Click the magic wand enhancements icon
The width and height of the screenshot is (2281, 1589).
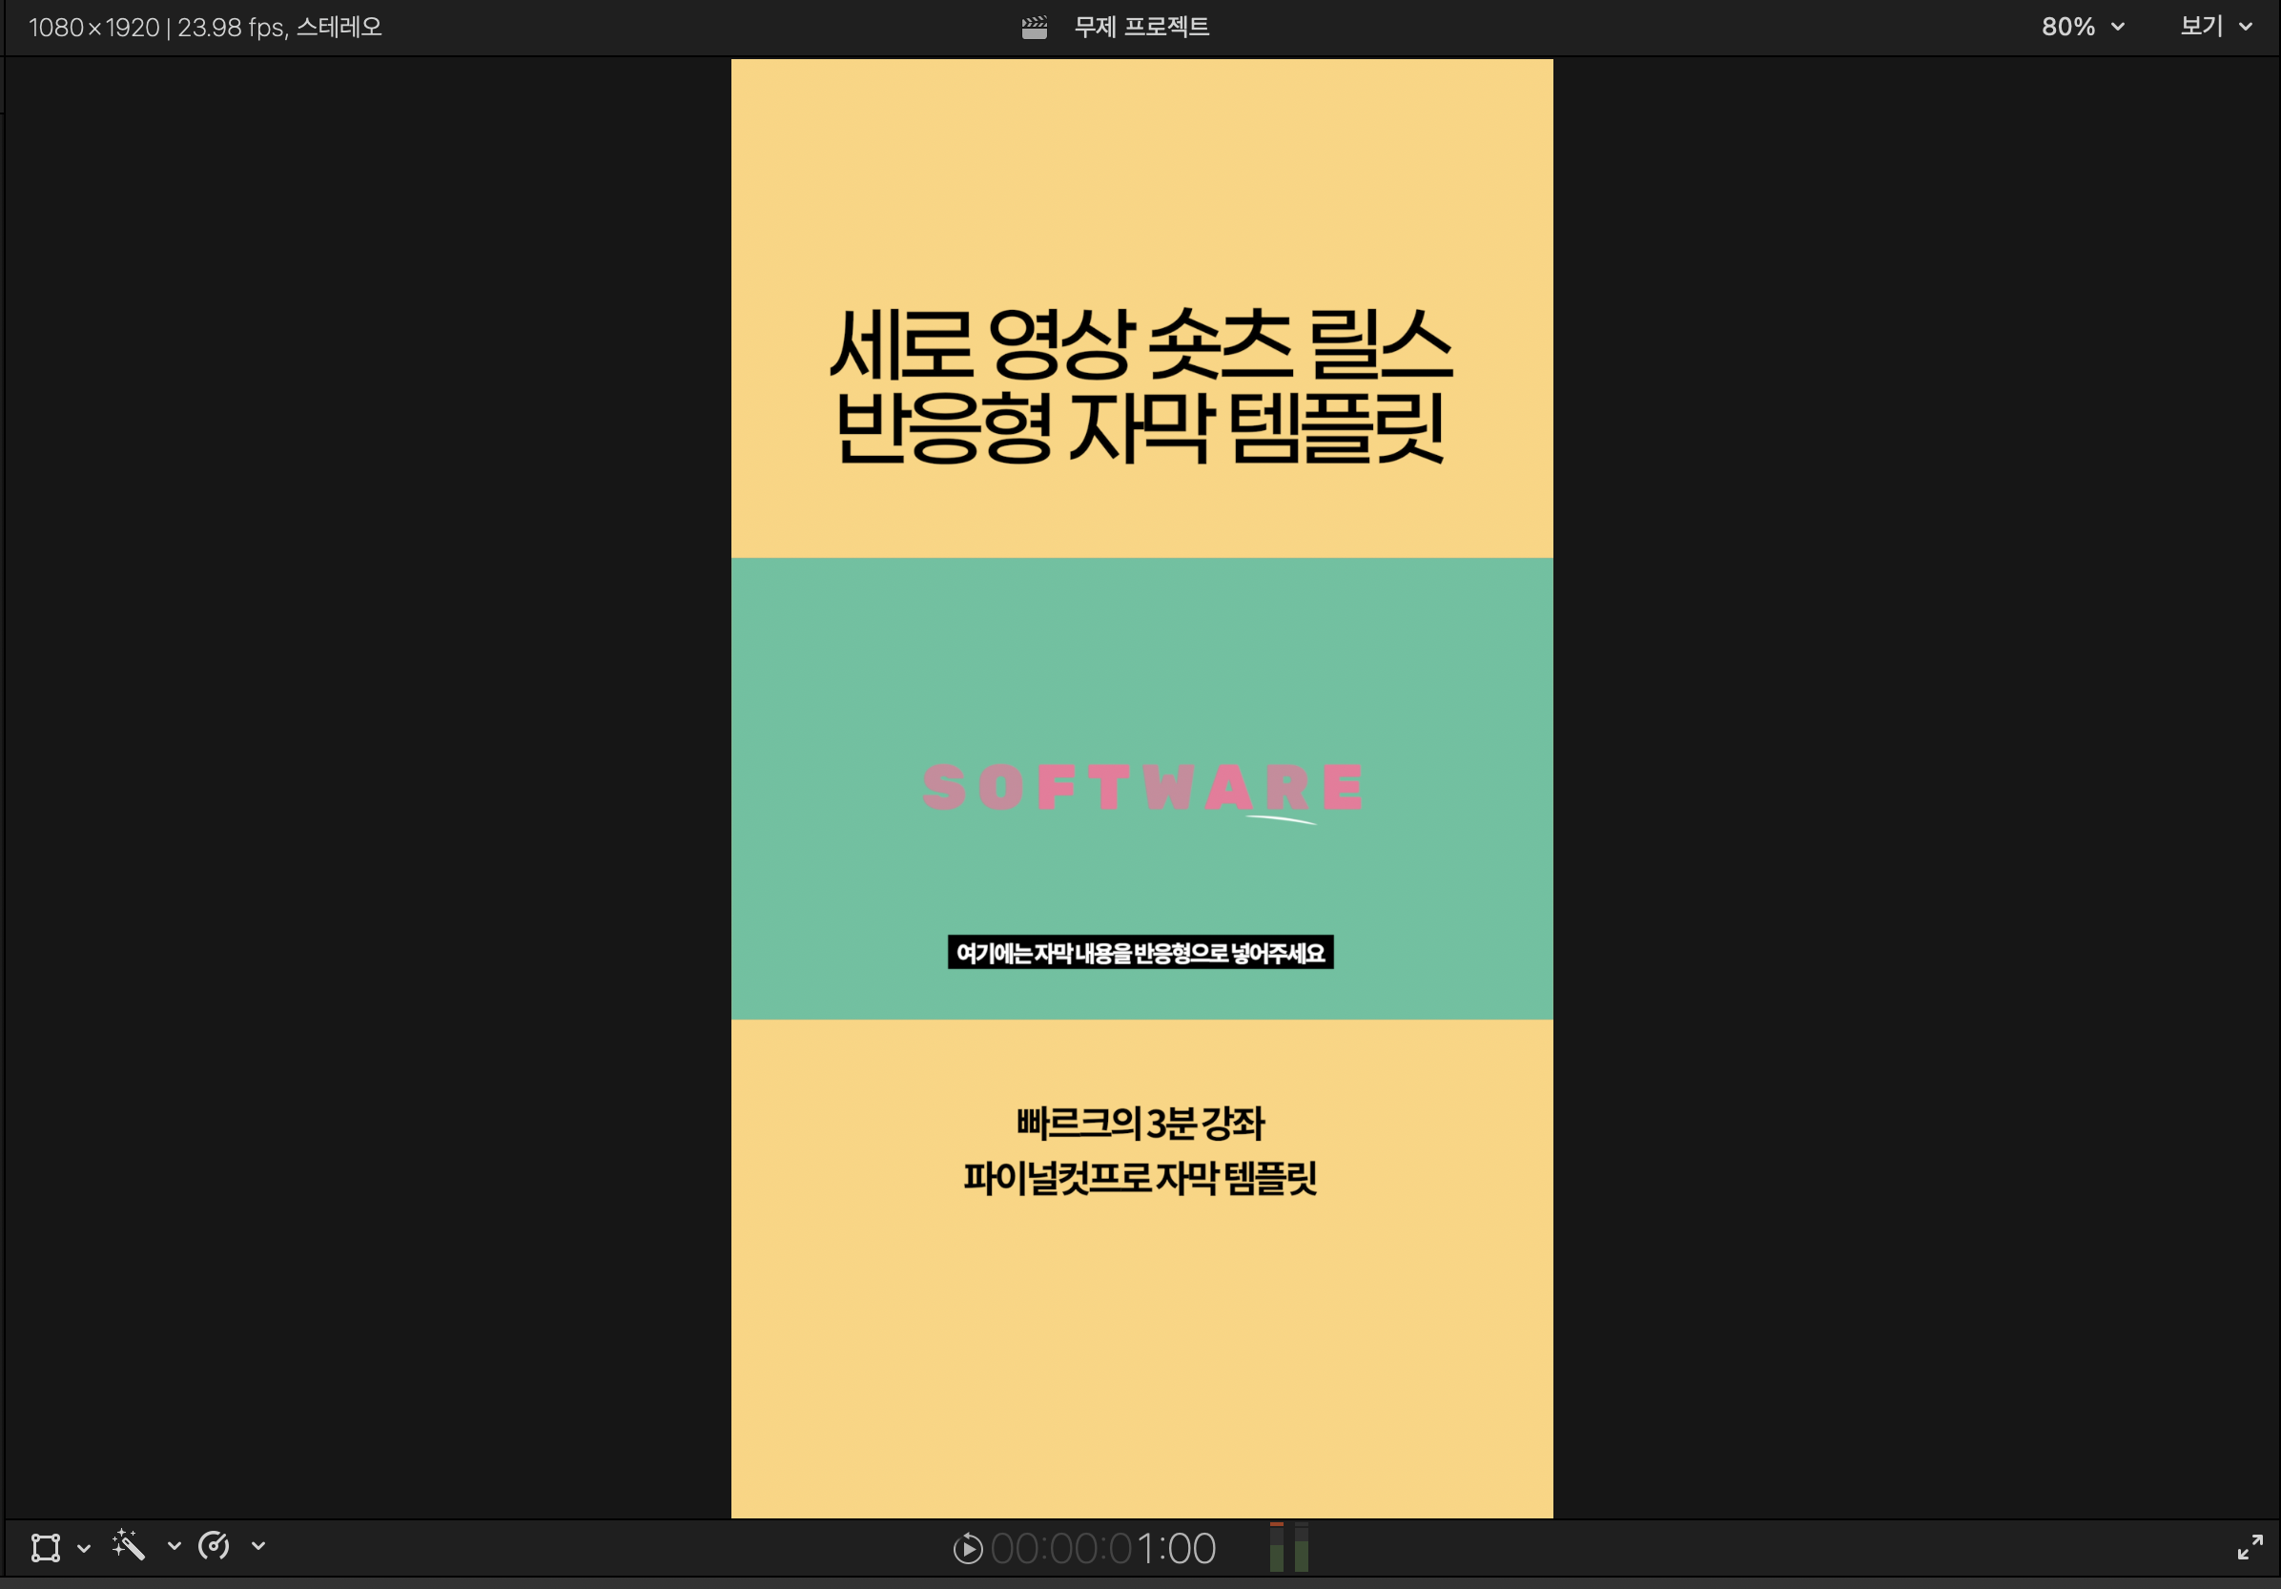[x=129, y=1545]
